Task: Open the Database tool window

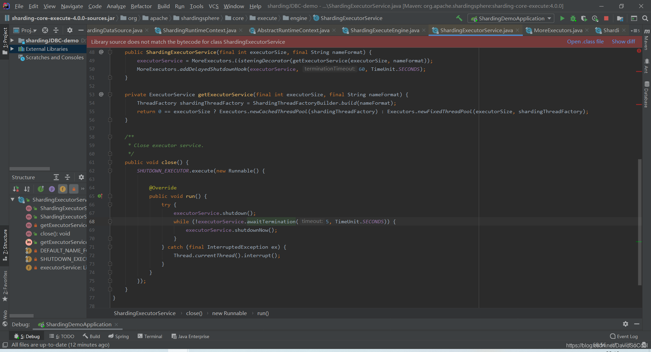Action: 647,95
